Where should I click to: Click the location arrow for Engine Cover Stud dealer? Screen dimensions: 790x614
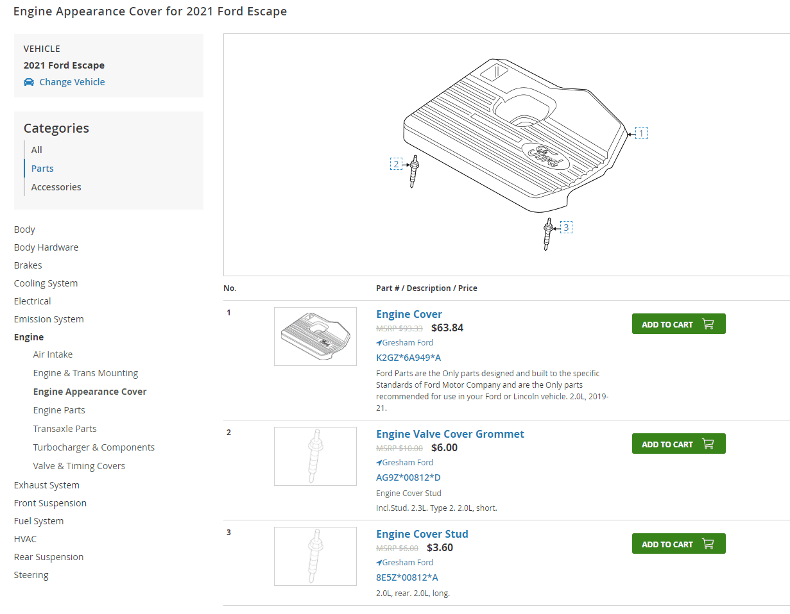[x=379, y=563]
